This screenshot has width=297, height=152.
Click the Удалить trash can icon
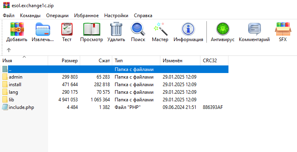116,29
